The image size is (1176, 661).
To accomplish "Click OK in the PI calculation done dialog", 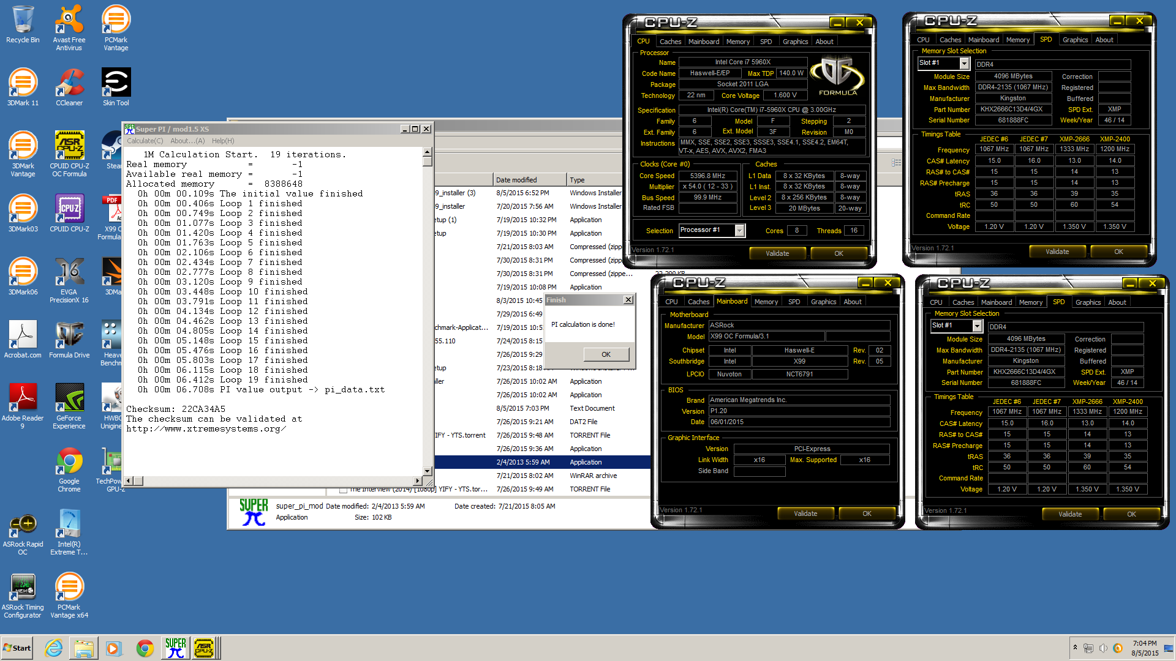I will click(606, 354).
